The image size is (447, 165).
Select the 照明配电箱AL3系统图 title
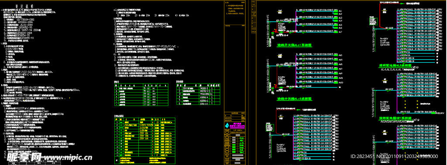(x=395, y=65)
